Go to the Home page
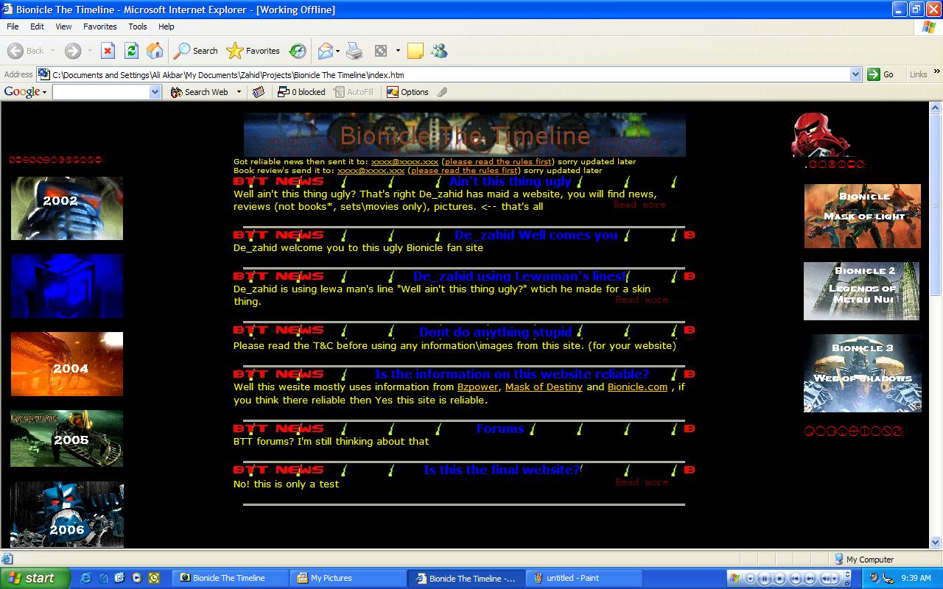 [155, 51]
